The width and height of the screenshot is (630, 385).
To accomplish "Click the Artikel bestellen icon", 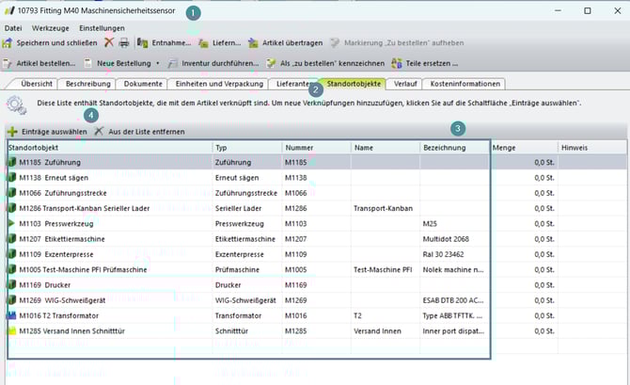I will pos(8,63).
